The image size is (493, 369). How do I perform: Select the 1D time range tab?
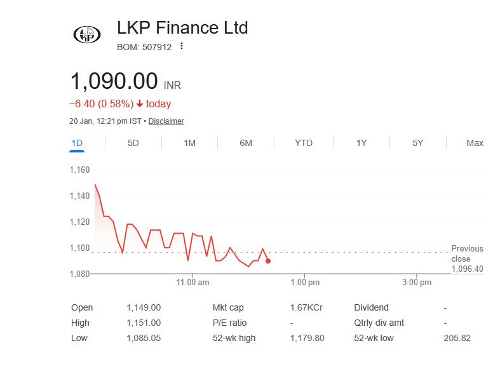tap(77, 143)
